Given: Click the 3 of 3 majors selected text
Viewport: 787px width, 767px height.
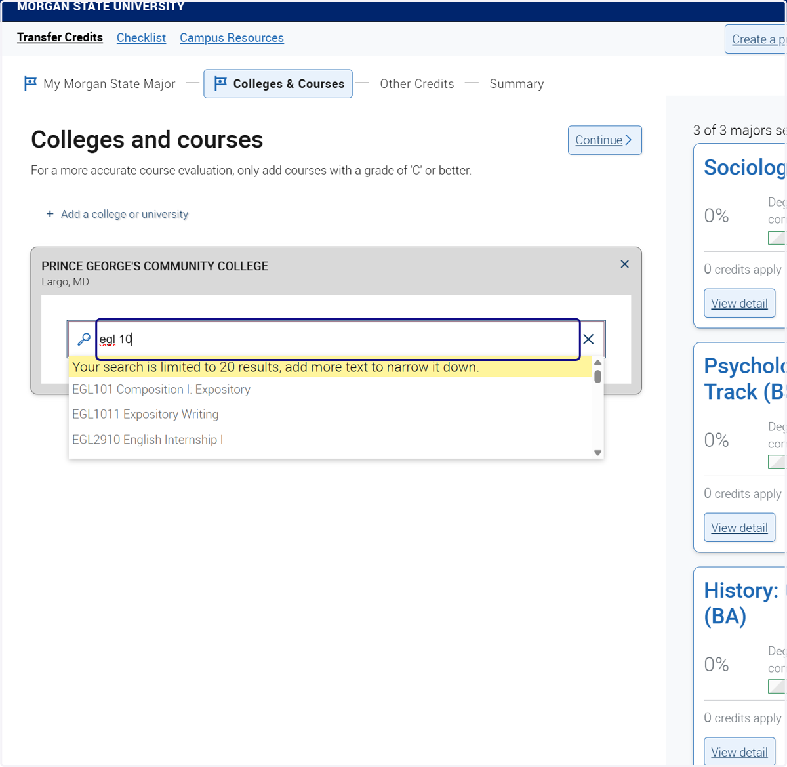Looking at the screenshot, I should click(x=740, y=130).
